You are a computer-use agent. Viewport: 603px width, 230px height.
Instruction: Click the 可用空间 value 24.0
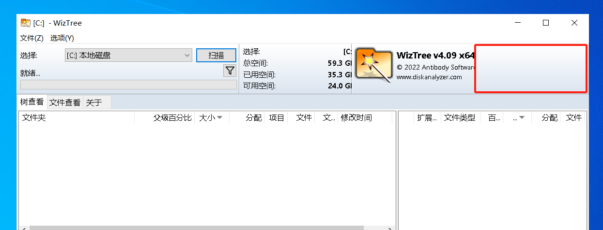339,86
